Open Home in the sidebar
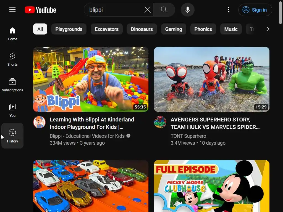 pos(12,34)
